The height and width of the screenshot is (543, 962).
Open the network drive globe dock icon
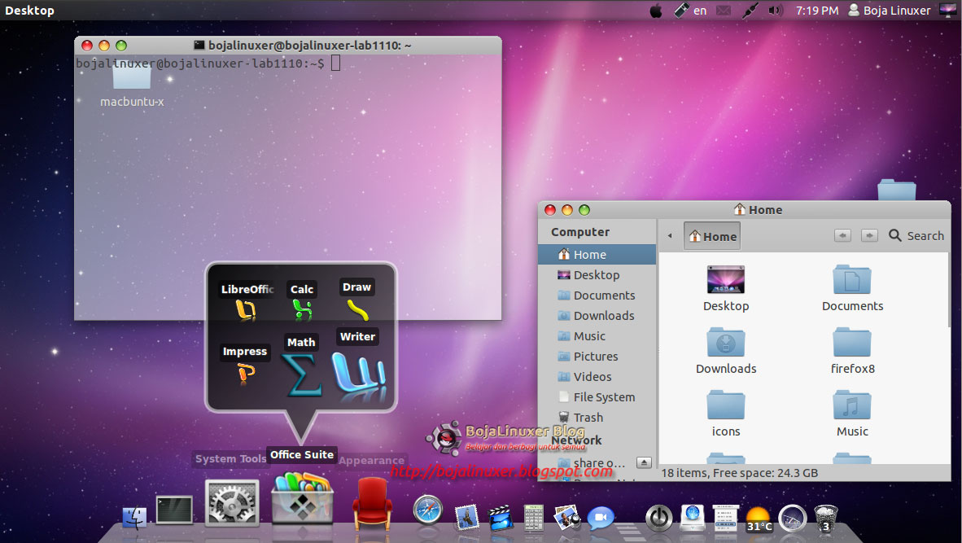point(693,517)
